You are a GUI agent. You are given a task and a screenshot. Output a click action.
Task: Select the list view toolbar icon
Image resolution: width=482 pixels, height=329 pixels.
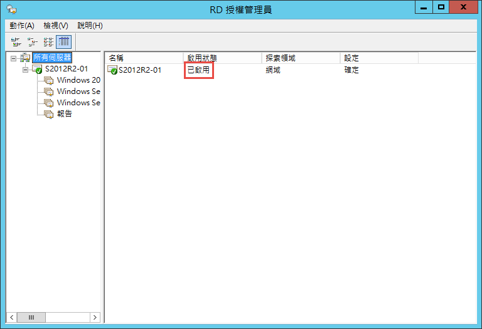click(48, 42)
